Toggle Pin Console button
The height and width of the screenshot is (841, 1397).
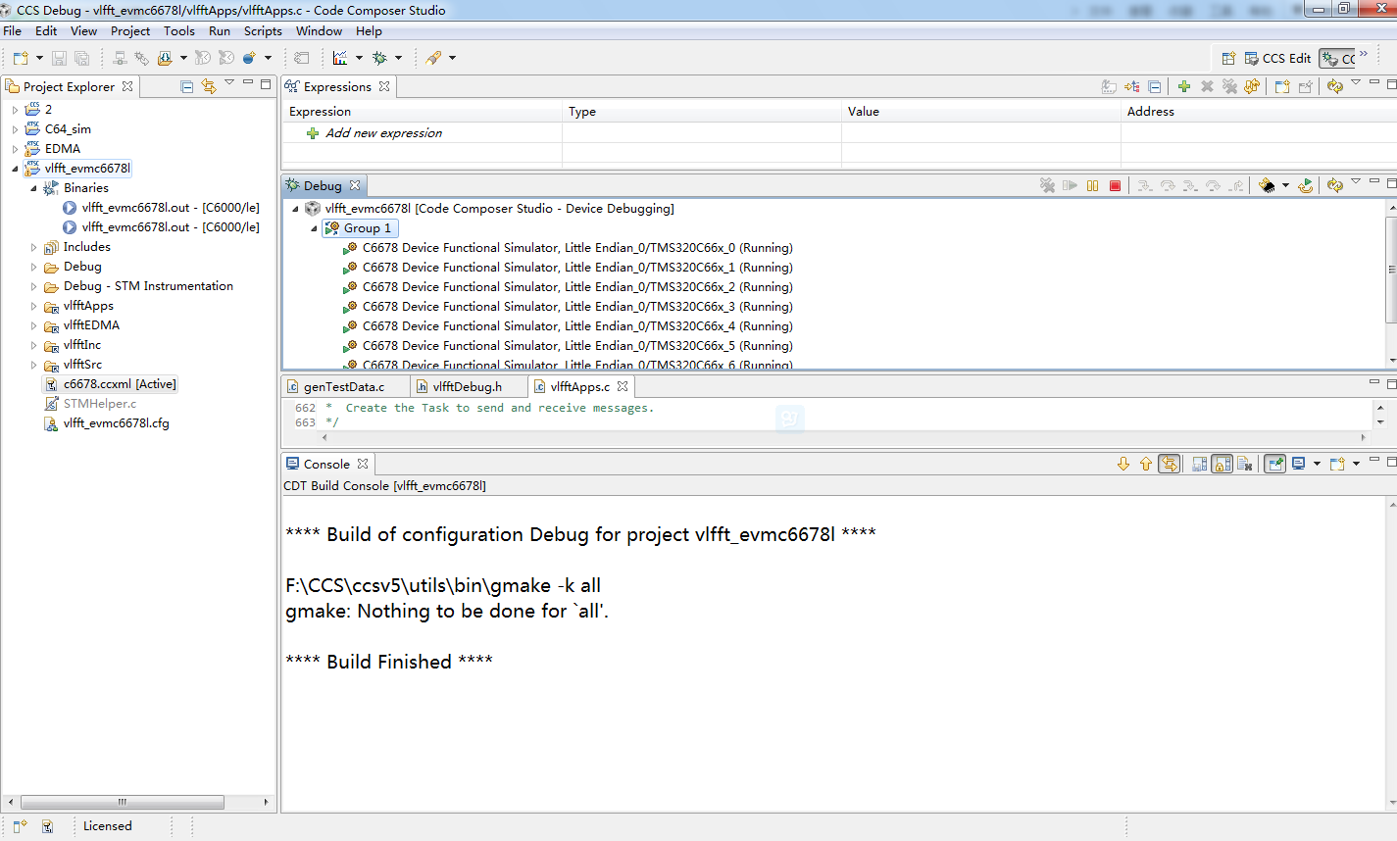[x=1274, y=464]
